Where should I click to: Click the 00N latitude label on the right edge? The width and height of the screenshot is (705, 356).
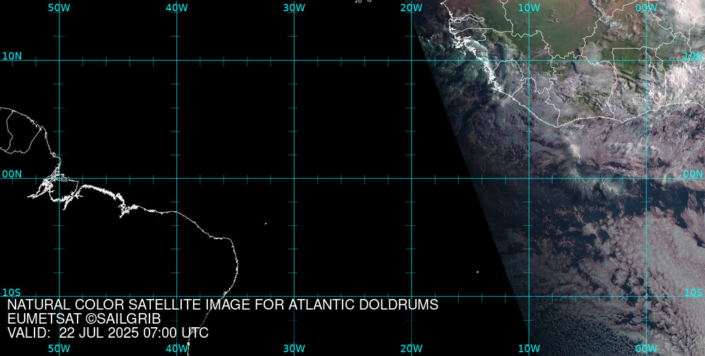pyautogui.click(x=693, y=174)
